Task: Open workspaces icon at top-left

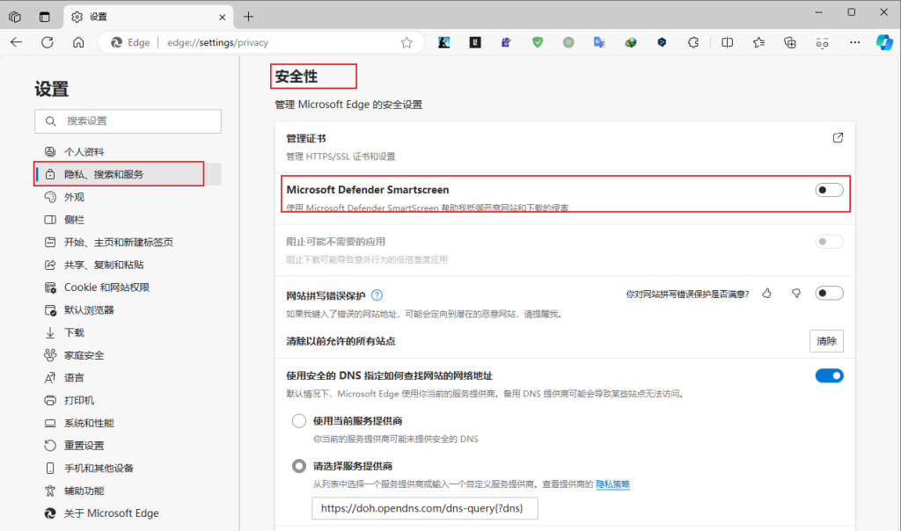Action: pos(15,18)
